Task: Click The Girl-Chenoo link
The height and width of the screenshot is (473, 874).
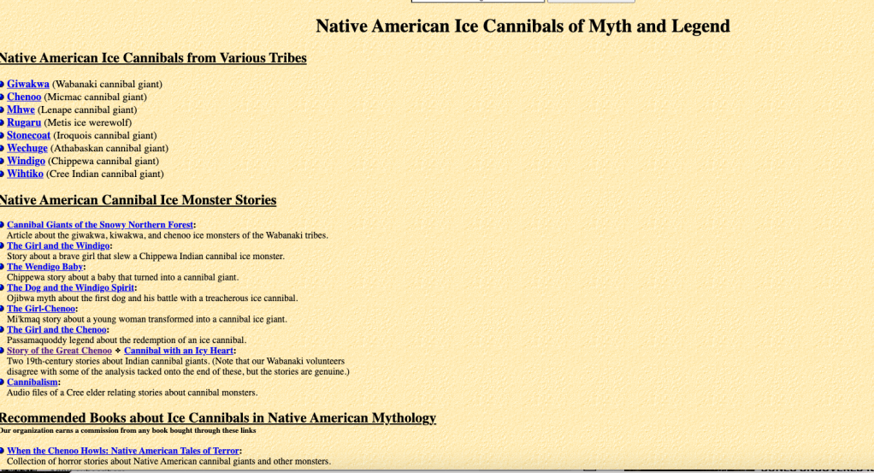Action: point(42,309)
